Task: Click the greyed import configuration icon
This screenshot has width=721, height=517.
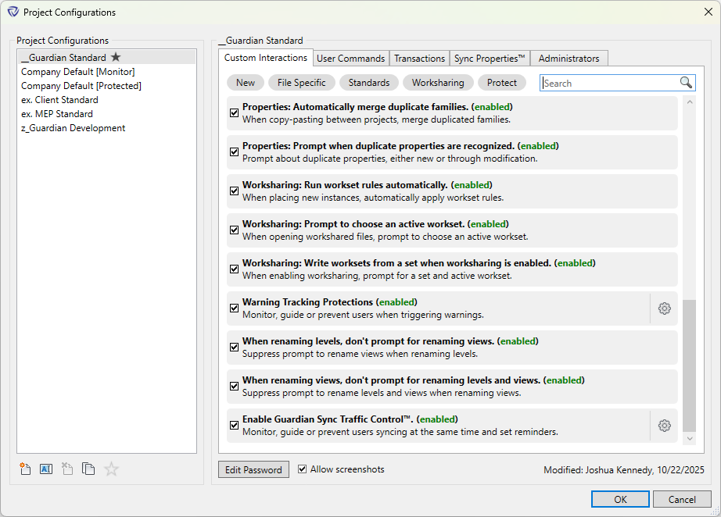Action: click(67, 469)
